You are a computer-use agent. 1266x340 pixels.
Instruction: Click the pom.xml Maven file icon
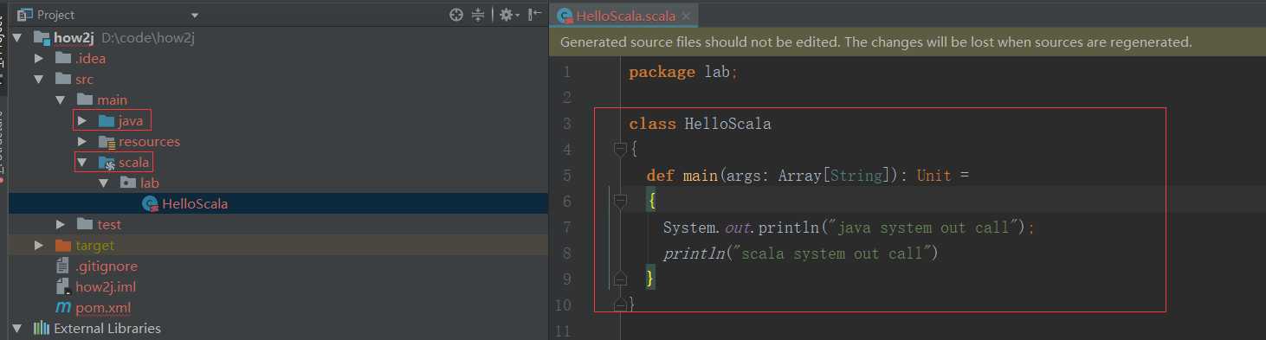[63, 308]
